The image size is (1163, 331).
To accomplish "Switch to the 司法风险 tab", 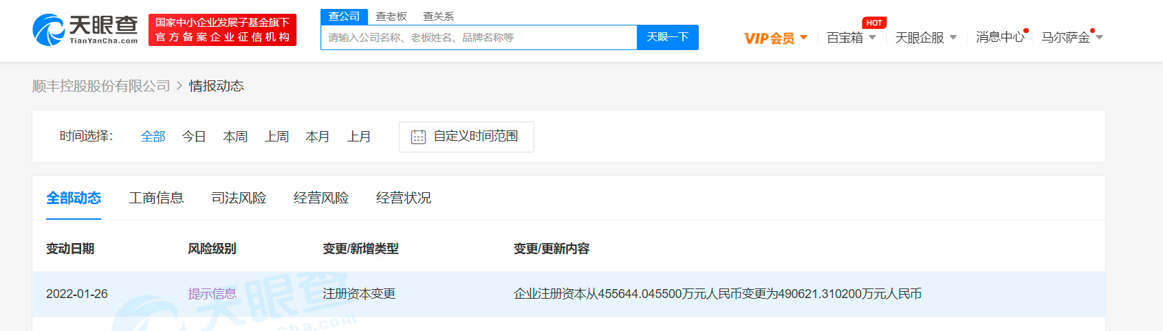I will pyautogui.click(x=239, y=198).
